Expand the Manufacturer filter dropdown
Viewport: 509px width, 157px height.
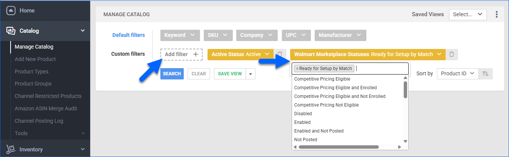click(340, 35)
